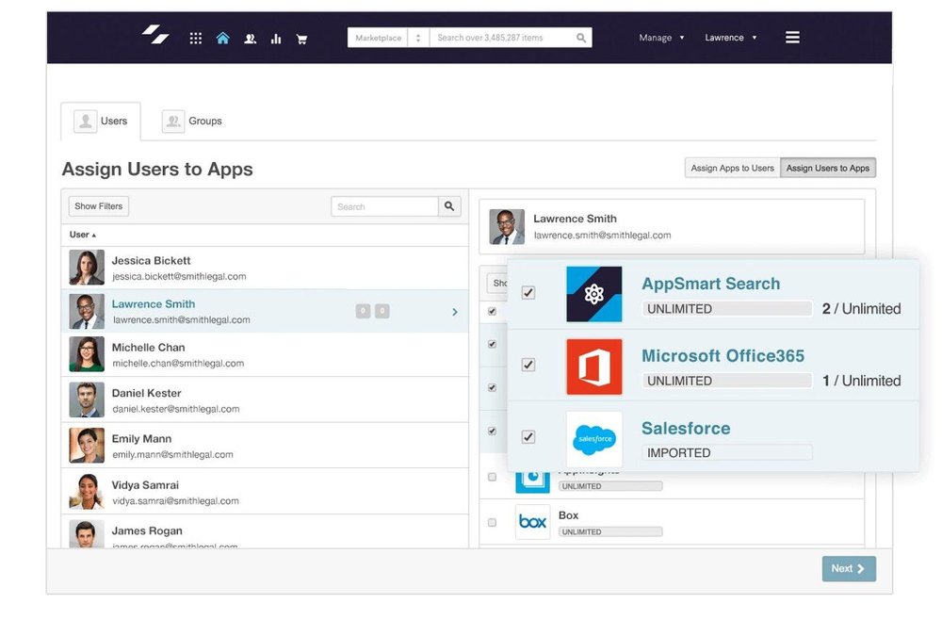The height and width of the screenshot is (636, 942).
Task: Click Vidya Samrai's profile photo
Action: [x=87, y=491]
